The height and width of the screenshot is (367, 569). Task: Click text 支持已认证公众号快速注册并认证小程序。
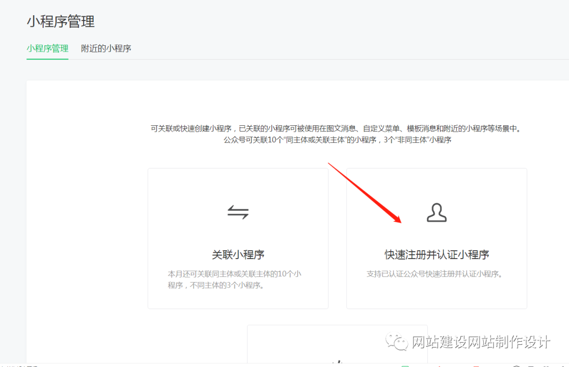(436, 274)
